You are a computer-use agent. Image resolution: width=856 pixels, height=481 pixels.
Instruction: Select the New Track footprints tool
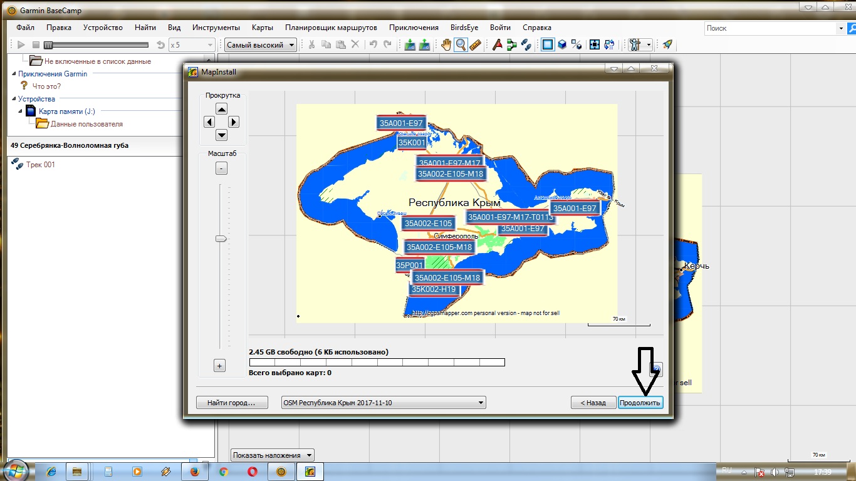(526, 44)
